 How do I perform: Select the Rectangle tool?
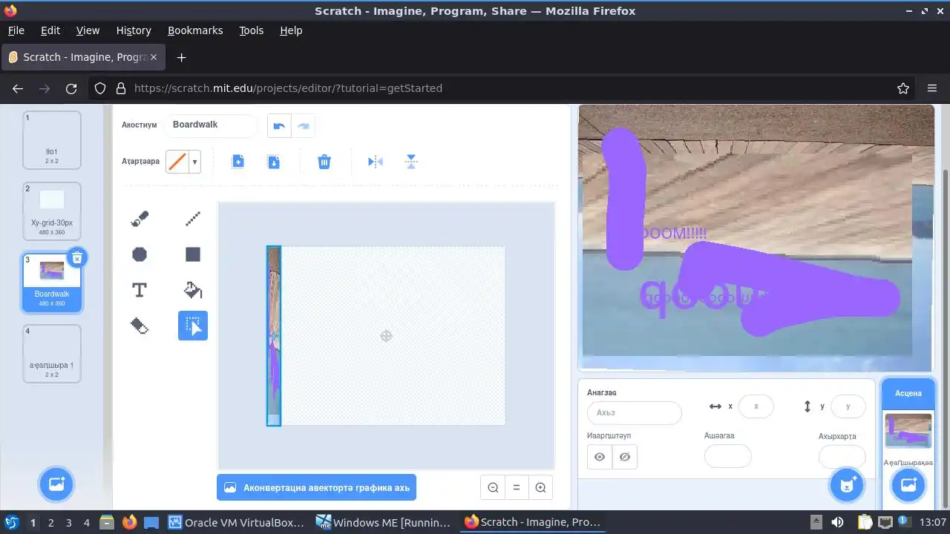click(193, 254)
